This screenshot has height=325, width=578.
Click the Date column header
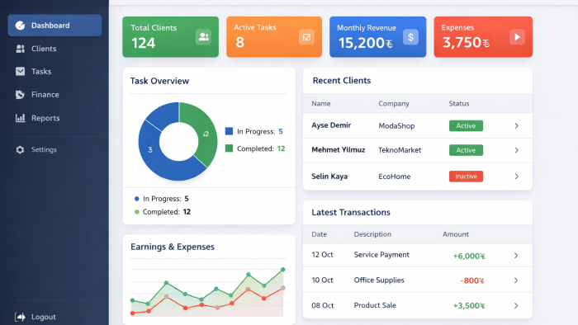320,234
